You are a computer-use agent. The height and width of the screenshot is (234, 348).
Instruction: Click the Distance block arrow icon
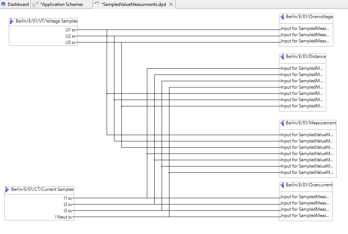coord(282,57)
